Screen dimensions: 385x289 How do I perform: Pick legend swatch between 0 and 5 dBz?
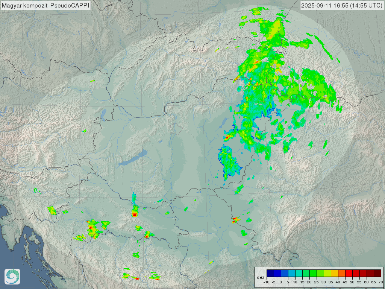point(285,273)
